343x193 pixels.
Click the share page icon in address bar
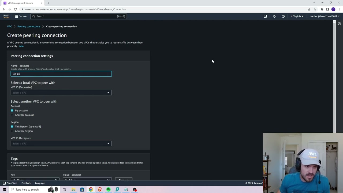pyautogui.click(x=309, y=9)
